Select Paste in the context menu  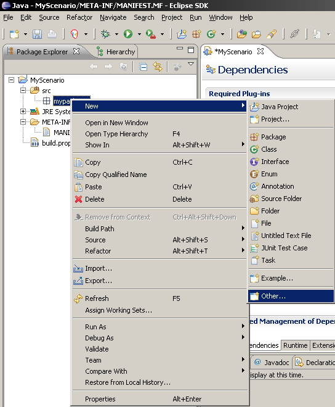[x=159, y=187]
